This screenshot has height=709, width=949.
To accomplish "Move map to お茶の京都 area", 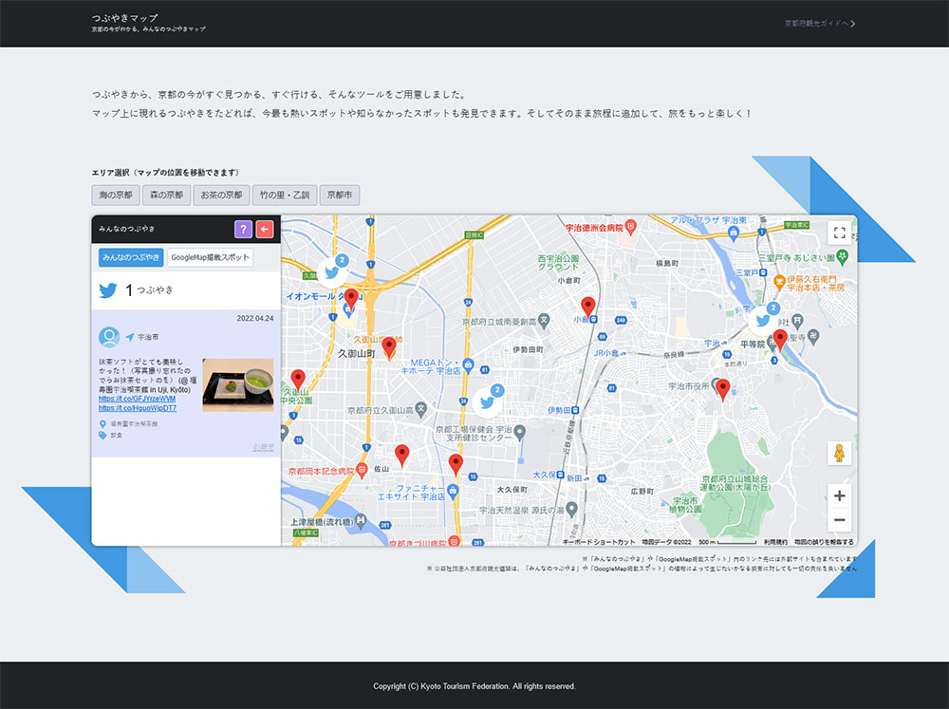I will tap(221, 195).
